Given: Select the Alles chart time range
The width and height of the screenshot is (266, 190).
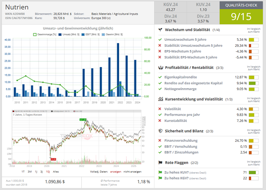Looking at the screenshot, I should pos(56,172).
